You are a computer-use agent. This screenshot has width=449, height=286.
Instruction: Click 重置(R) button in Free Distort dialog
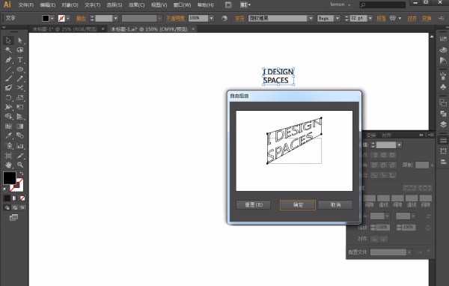click(x=254, y=204)
